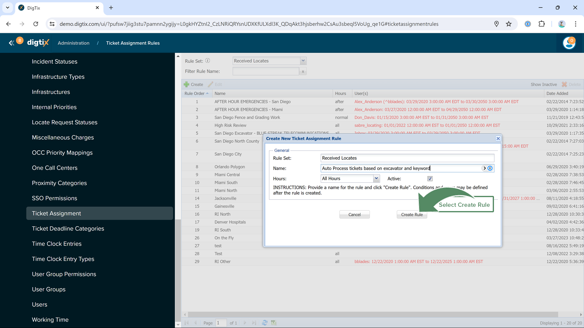Image resolution: width=584 pixels, height=328 pixels.
Task: Close the Create New Rule dialog
Action: (x=498, y=138)
